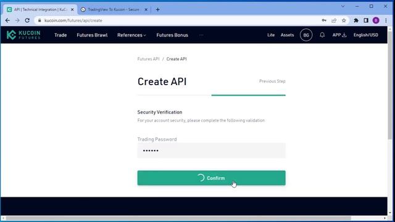The height and width of the screenshot is (222, 395).
Task: Click the Security Verification heading
Action: pyautogui.click(x=160, y=112)
